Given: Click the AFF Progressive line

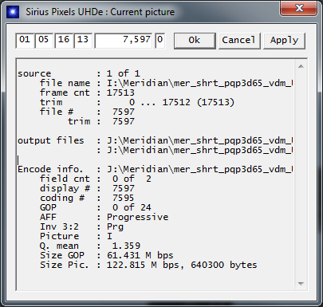Looking at the screenshot, I should (x=104, y=217).
